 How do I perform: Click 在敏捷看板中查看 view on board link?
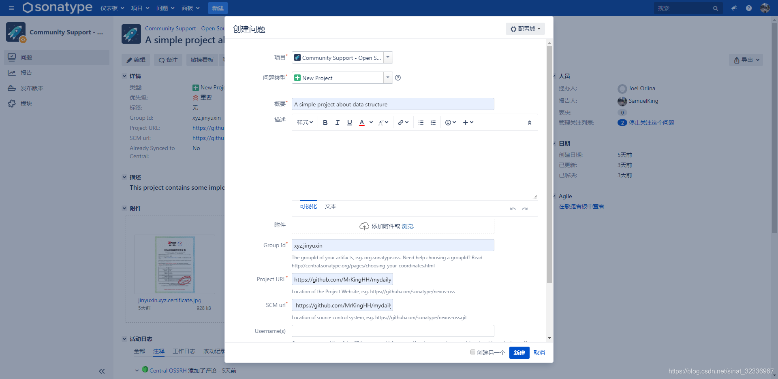pos(581,206)
